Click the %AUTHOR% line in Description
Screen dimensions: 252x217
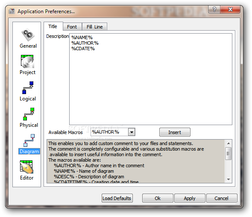pos(85,43)
